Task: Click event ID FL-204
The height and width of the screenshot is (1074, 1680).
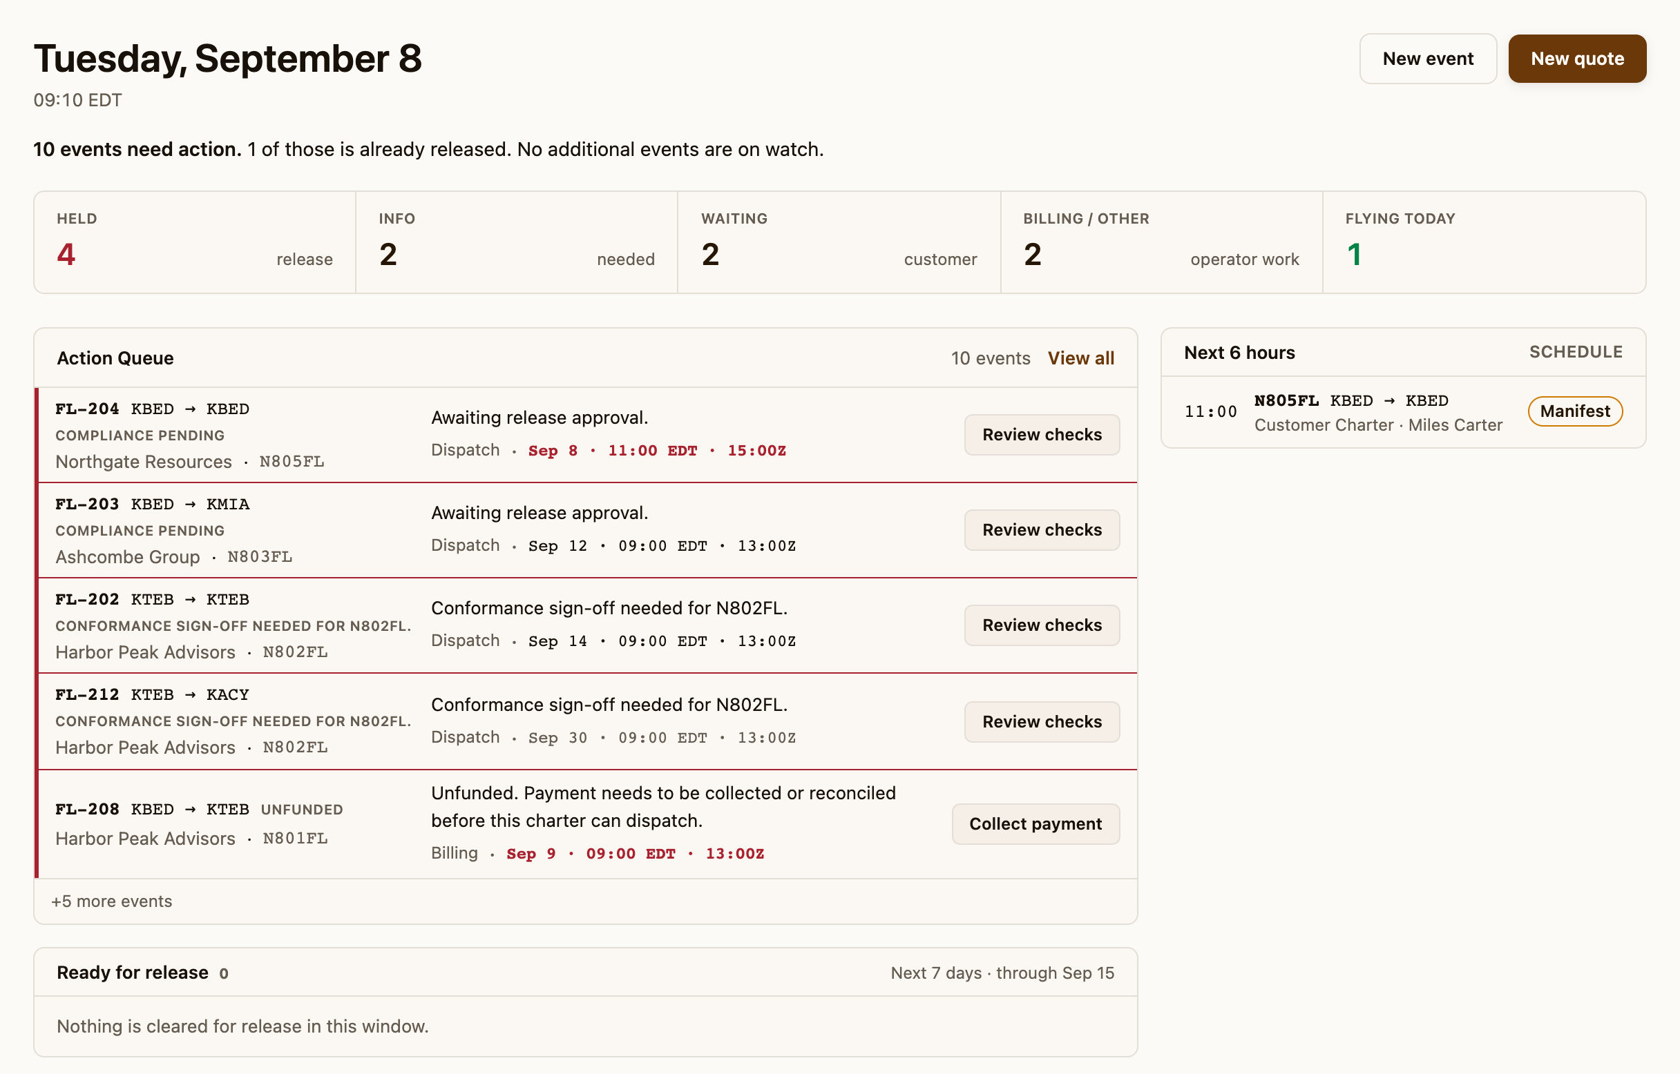Action: [x=87, y=409]
